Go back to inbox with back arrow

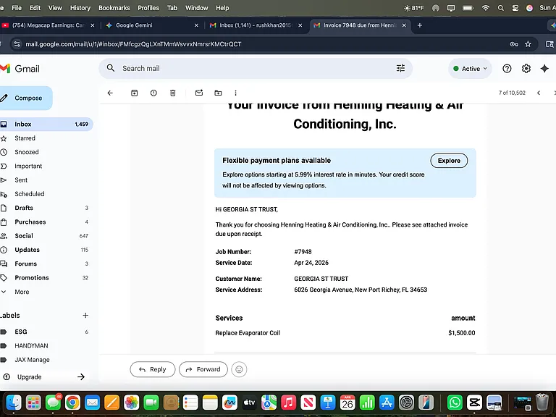tap(110, 93)
